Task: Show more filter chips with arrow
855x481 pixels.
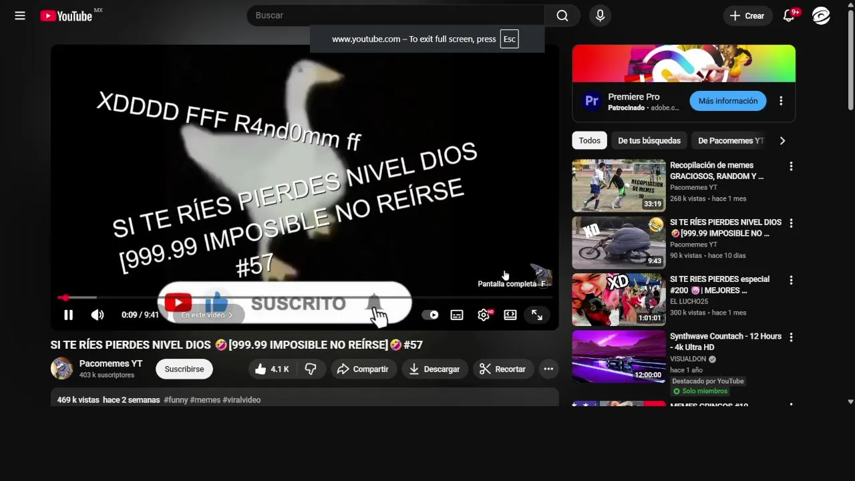Action: click(x=782, y=140)
